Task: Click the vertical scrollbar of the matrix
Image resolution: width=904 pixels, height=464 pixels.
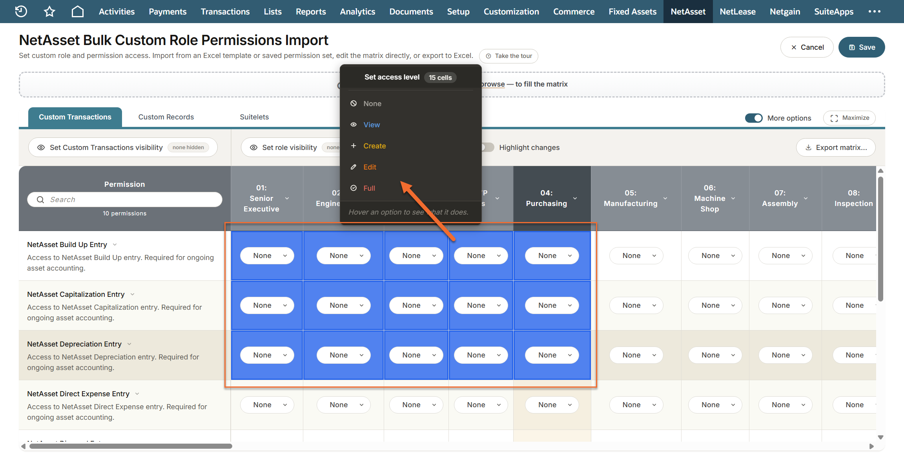Action: click(880, 239)
